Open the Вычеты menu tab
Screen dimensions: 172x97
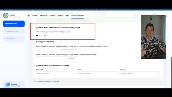[60, 16]
